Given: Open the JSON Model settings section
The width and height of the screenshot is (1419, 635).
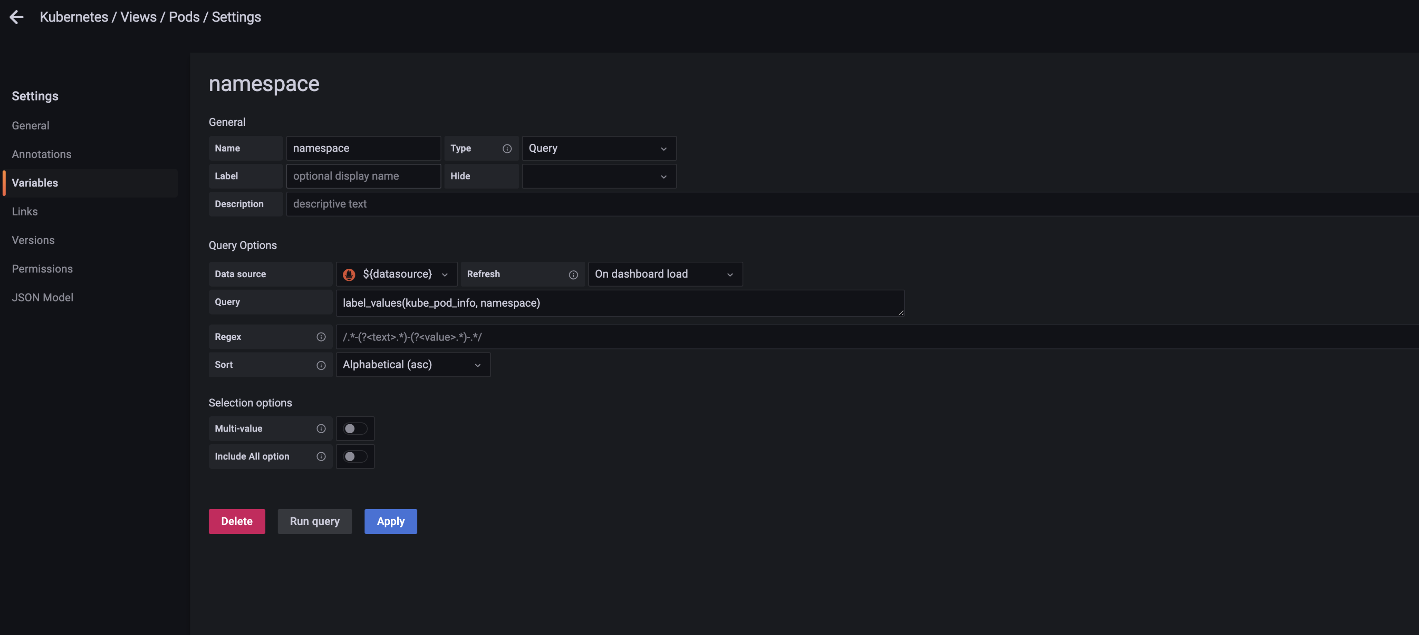Looking at the screenshot, I should 42,298.
